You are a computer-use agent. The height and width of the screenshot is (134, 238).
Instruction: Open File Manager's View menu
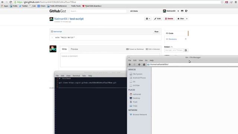(141, 60)
